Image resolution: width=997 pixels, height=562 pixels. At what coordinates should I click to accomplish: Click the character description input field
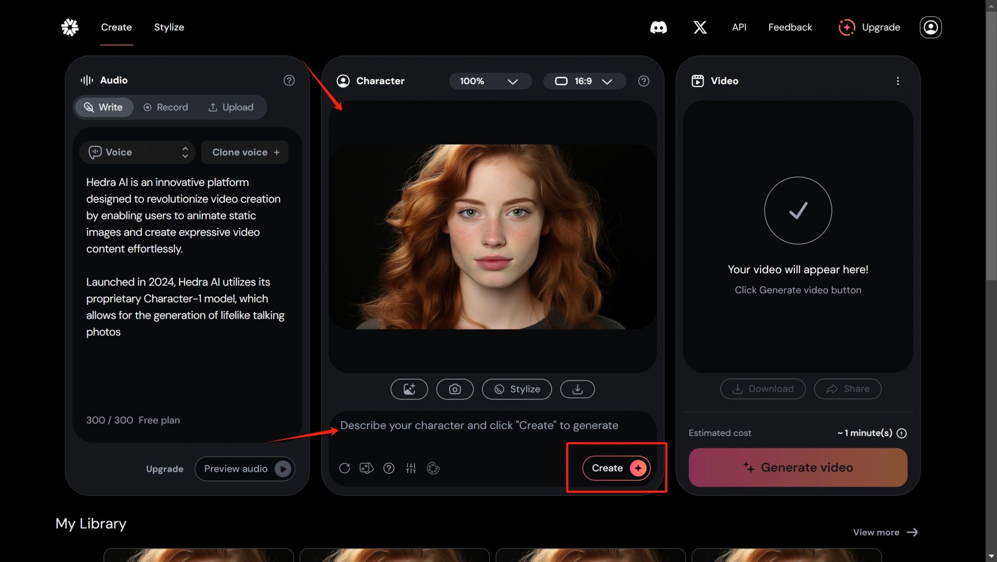493,425
